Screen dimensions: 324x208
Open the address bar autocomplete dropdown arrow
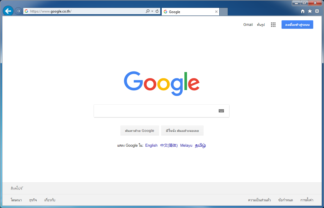point(152,11)
